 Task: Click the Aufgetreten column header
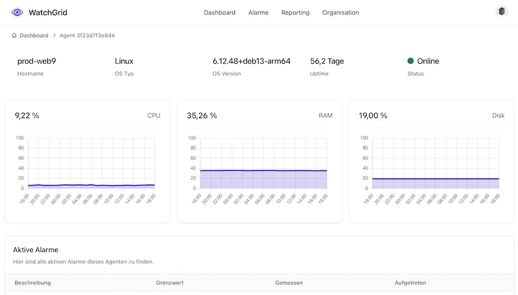click(410, 282)
